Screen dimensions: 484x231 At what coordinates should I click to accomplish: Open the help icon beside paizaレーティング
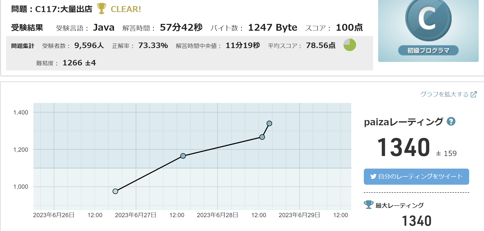(451, 122)
